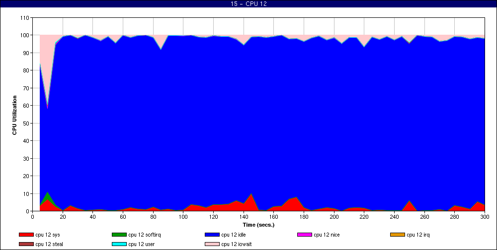Click the green softirq peak near 10 seconds

click(x=47, y=195)
